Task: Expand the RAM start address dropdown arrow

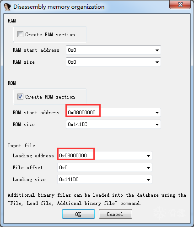Action: [157, 50]
